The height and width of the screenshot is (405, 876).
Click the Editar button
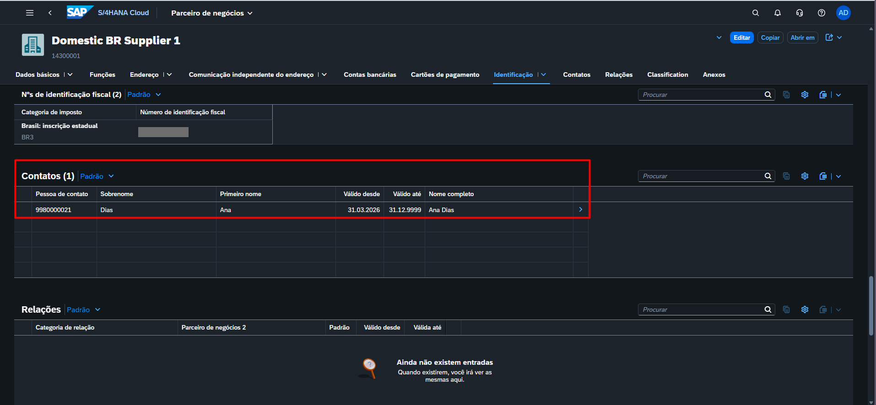(x=741, y=37)
